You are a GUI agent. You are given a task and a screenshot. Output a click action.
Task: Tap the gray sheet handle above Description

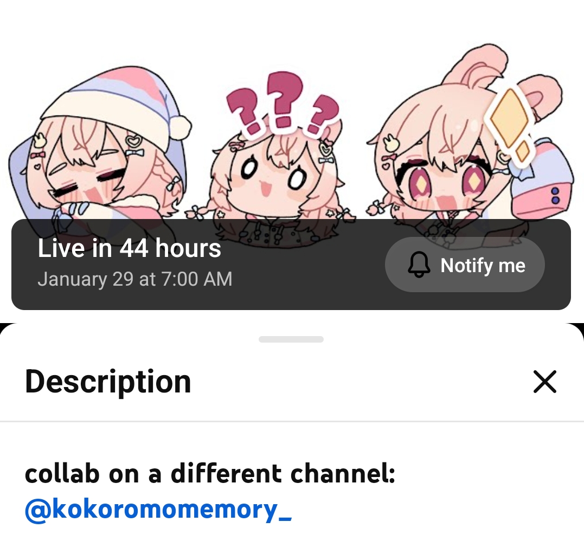pyautogui.click(x=291, y=339)
